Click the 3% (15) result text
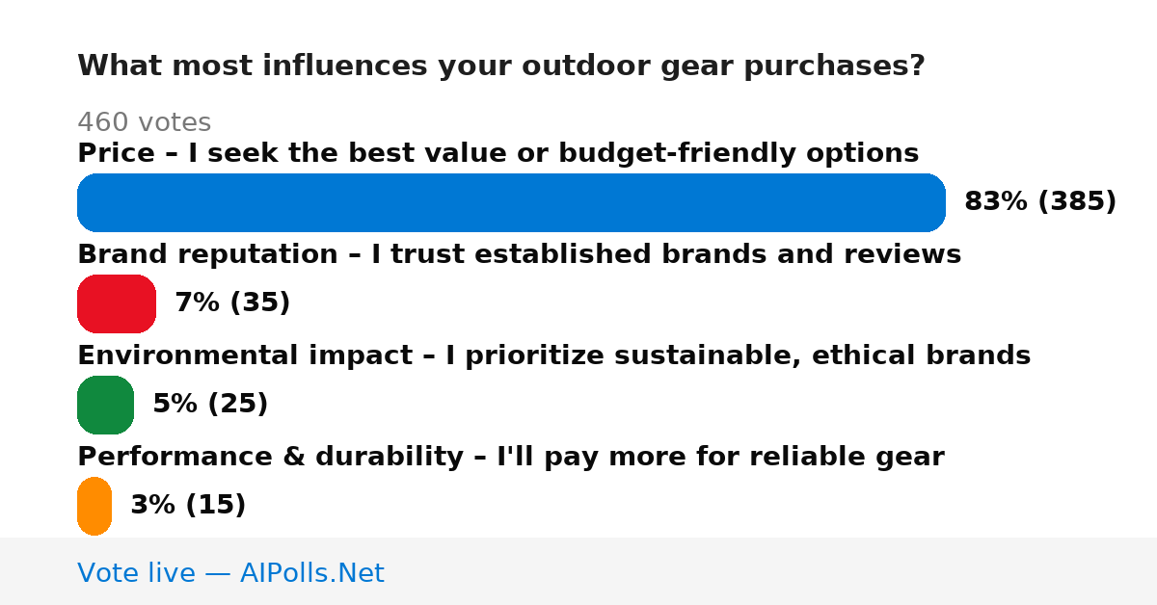The height and width of the screenshot is (605, 1157). pos(188,505)
